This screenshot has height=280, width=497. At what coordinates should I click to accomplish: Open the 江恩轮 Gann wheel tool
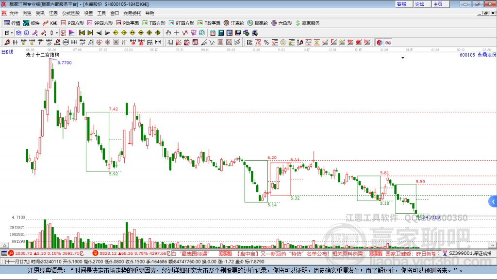234,23
